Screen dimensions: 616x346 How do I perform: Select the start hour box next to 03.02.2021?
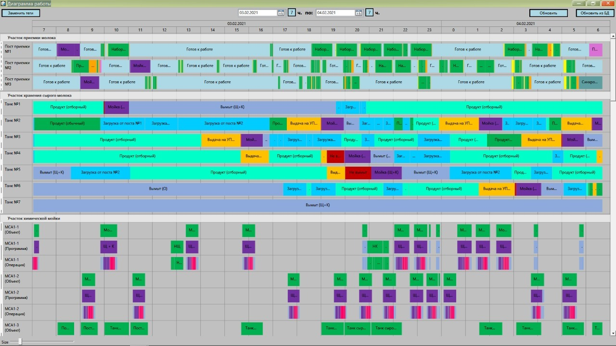tap(292, 13)
